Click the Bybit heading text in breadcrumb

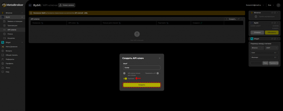37,5
